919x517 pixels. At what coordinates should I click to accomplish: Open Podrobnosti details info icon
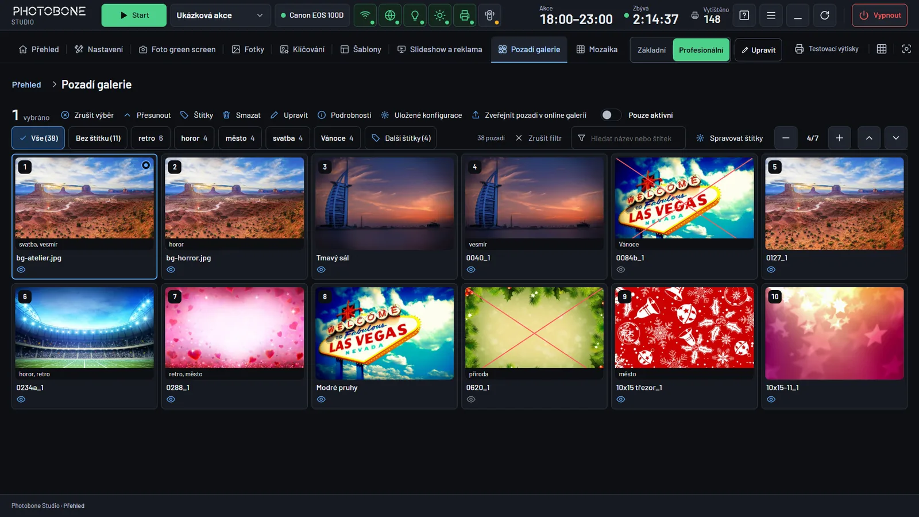(x=345, y=115)
